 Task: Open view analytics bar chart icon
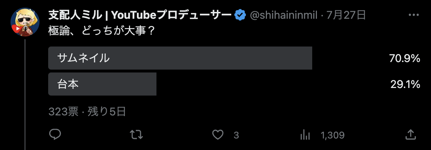pos(305,134)
